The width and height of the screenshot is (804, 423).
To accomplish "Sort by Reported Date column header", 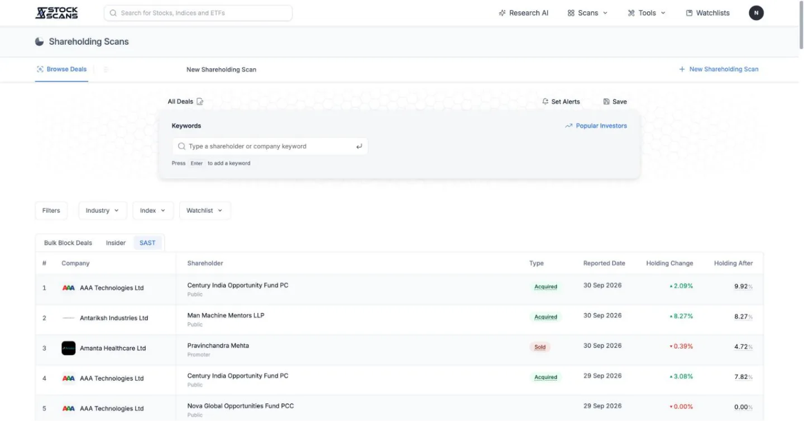I will (604, 263).
